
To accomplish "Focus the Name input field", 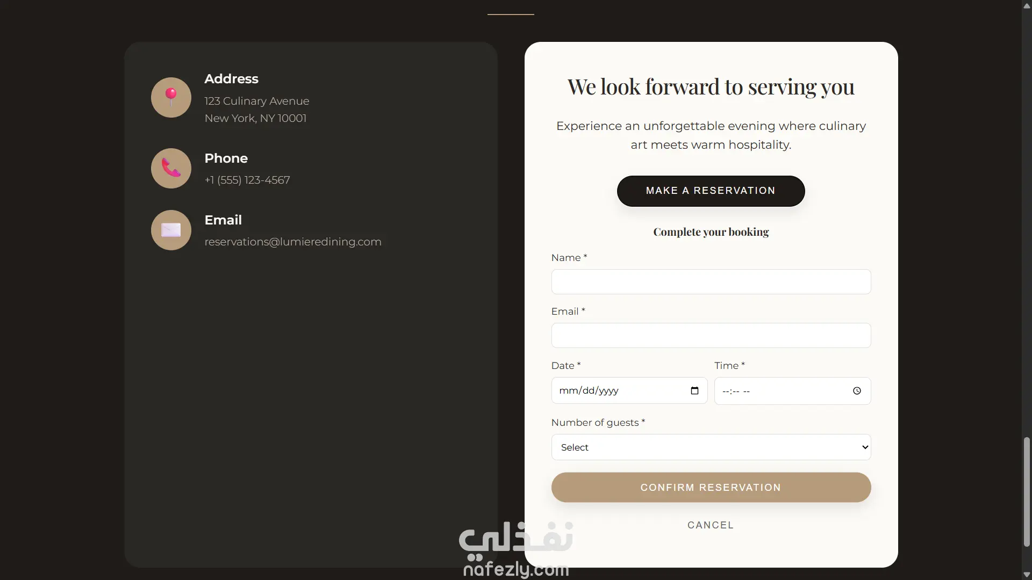I will coord(711,282).
